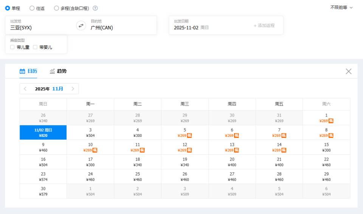Choose November 10 low fare date
Screen dimensions: 363x214
point(90,147)
